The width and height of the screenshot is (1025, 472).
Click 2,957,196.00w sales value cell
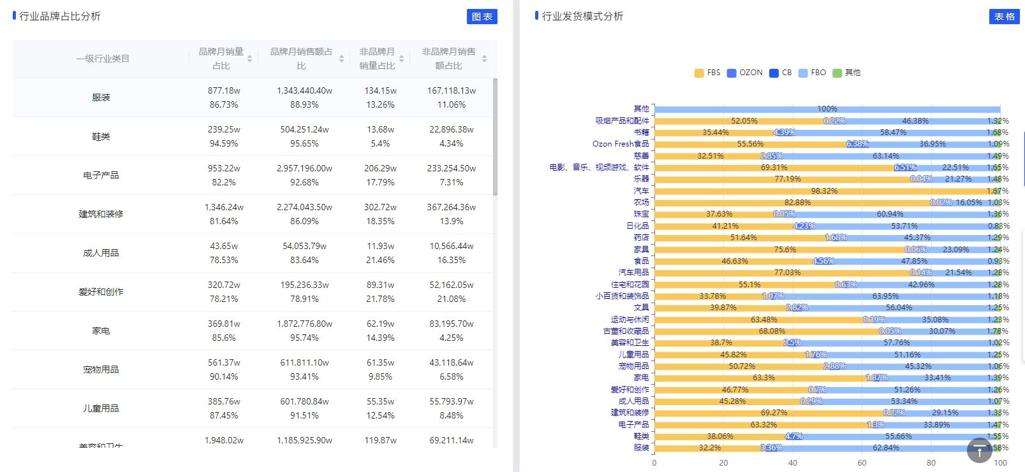pyautogui.click(x=304, y=168)
